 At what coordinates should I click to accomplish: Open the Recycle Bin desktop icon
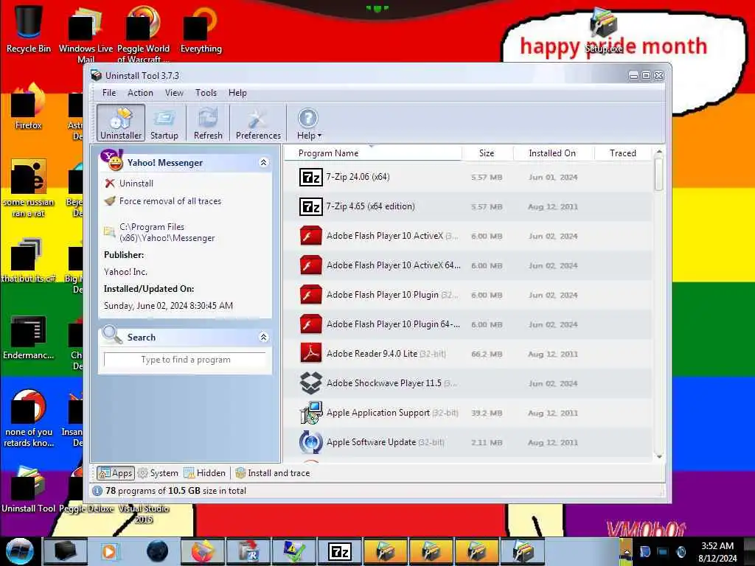point(29,28)
